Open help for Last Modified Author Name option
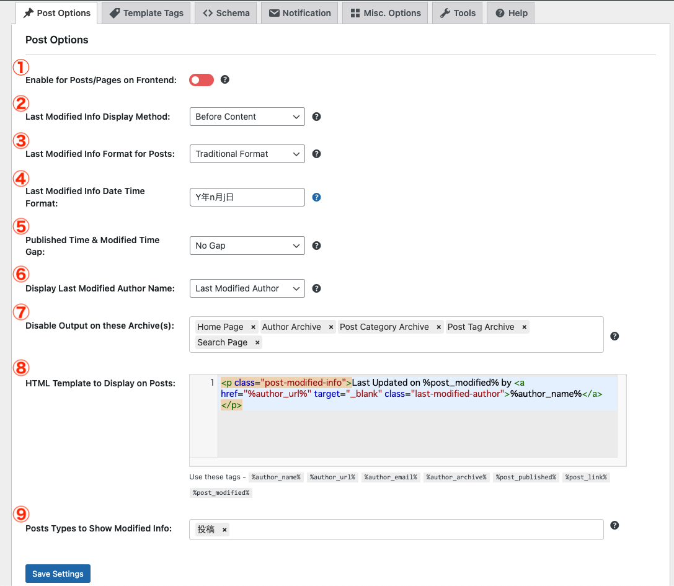This screenshot has width=674, height=586. (x=316, y=288)
